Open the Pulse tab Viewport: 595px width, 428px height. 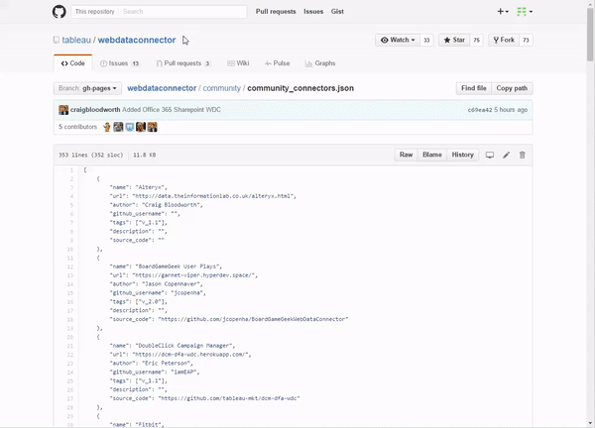[x=278, y=63]
